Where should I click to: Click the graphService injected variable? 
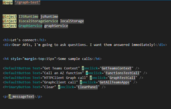click(56, 26)
